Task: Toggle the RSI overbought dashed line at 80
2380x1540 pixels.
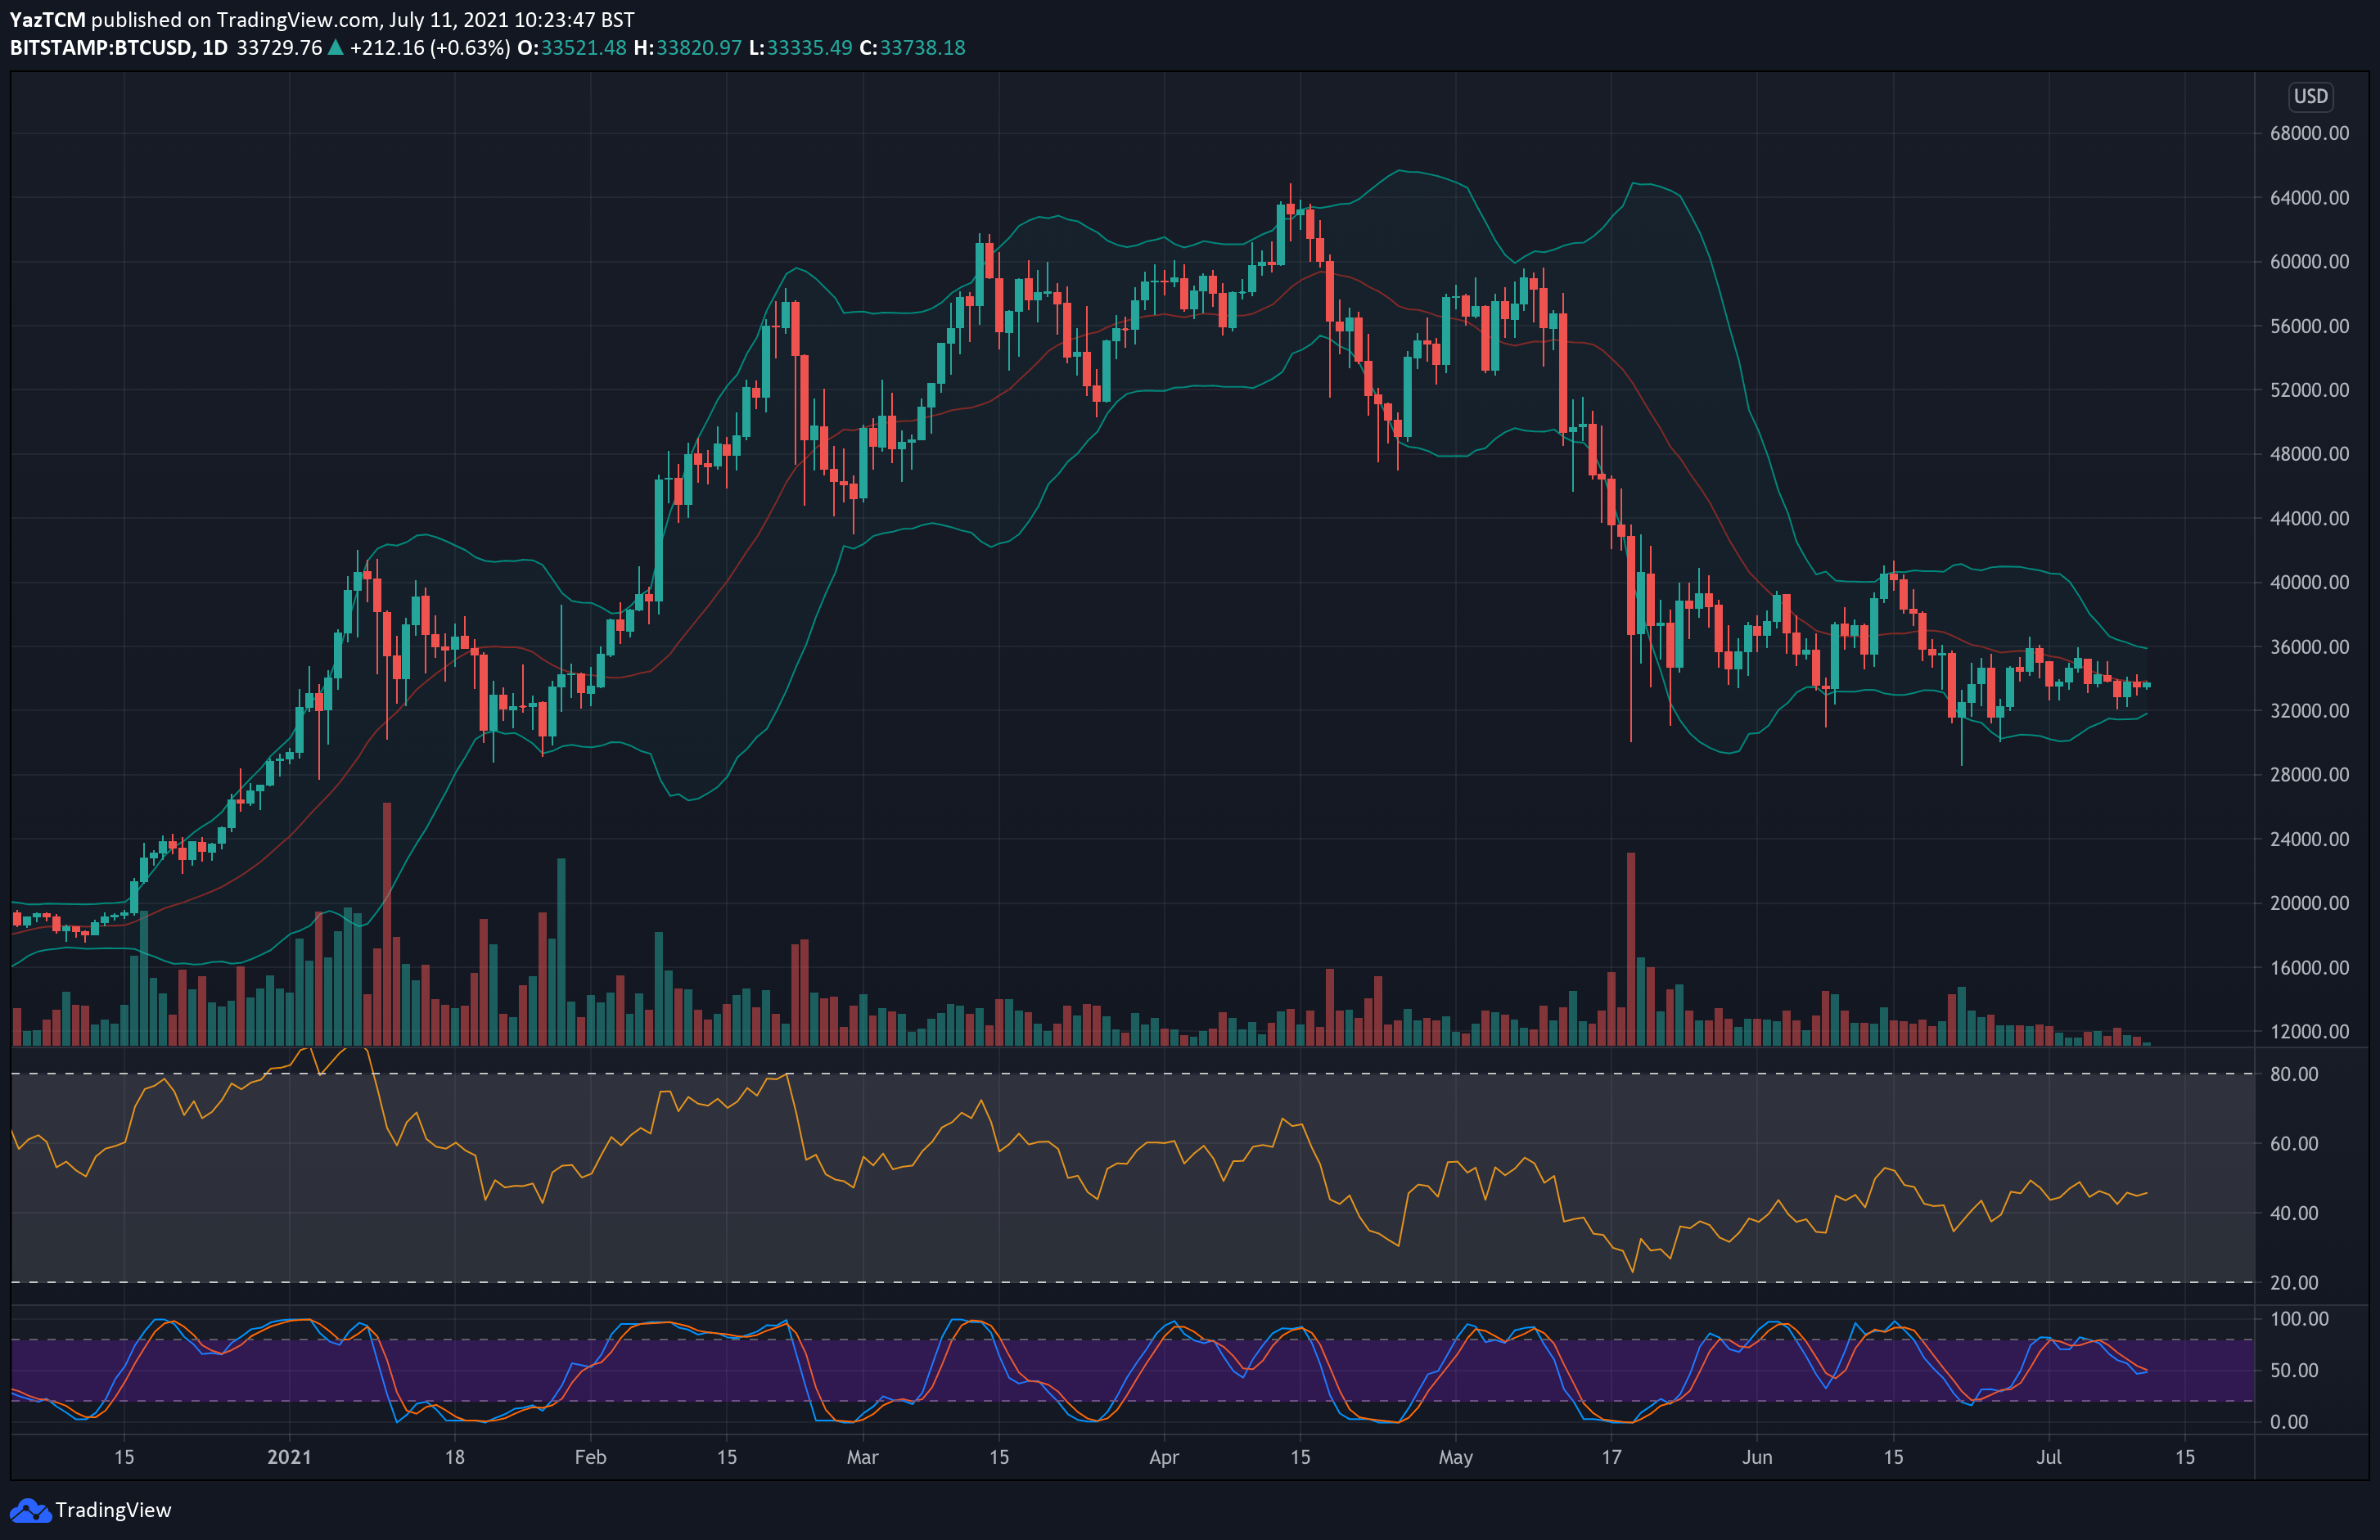Action: pyautogui.click(x=1200, y=1074)
